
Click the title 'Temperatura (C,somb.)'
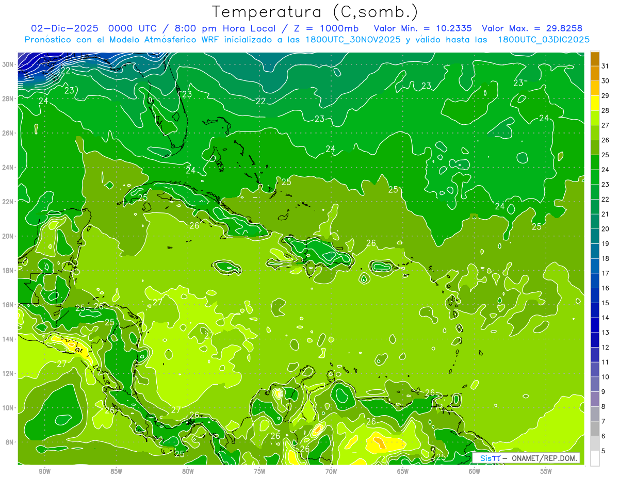(x=315, y=12)
